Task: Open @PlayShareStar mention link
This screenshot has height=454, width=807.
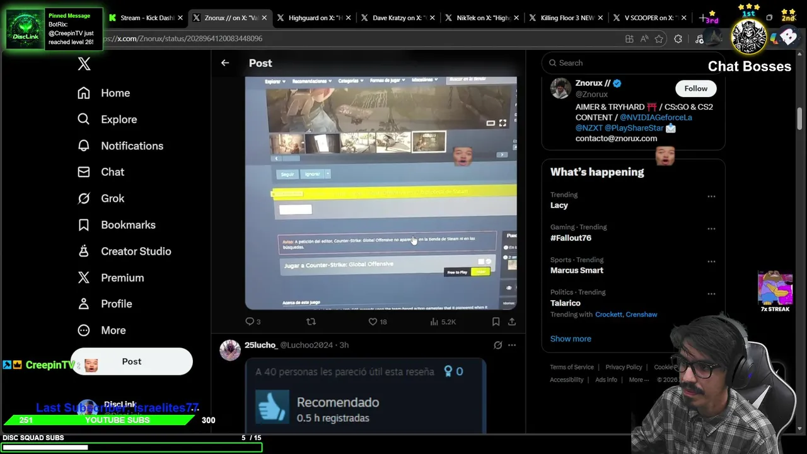Action: (x=634, y=128)
